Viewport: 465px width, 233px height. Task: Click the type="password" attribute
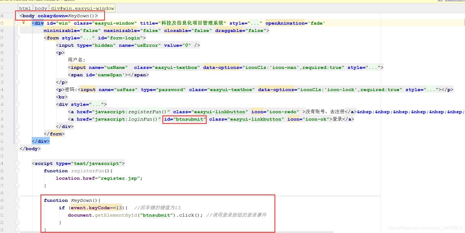[x=163, y=90]
